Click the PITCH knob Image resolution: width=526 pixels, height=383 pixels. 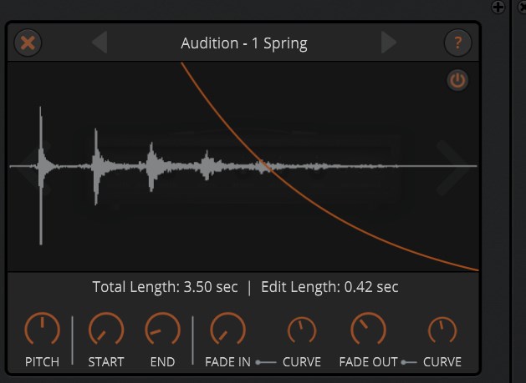(x=42, y=330)
